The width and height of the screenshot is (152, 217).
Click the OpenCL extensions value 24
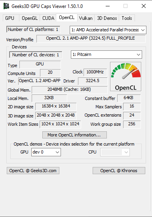click(132, 115)
